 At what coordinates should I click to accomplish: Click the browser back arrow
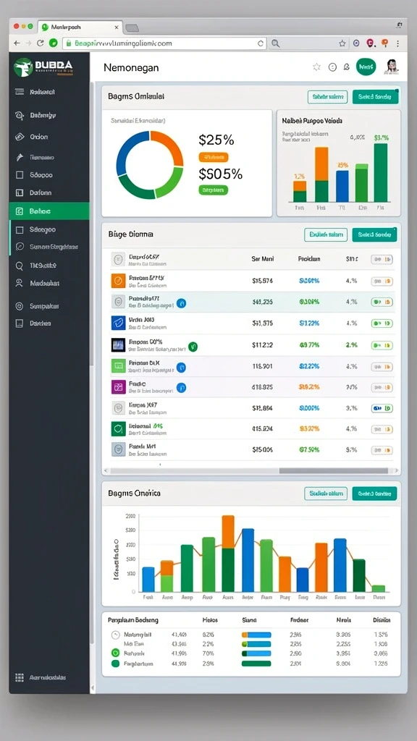pos(17,43)
